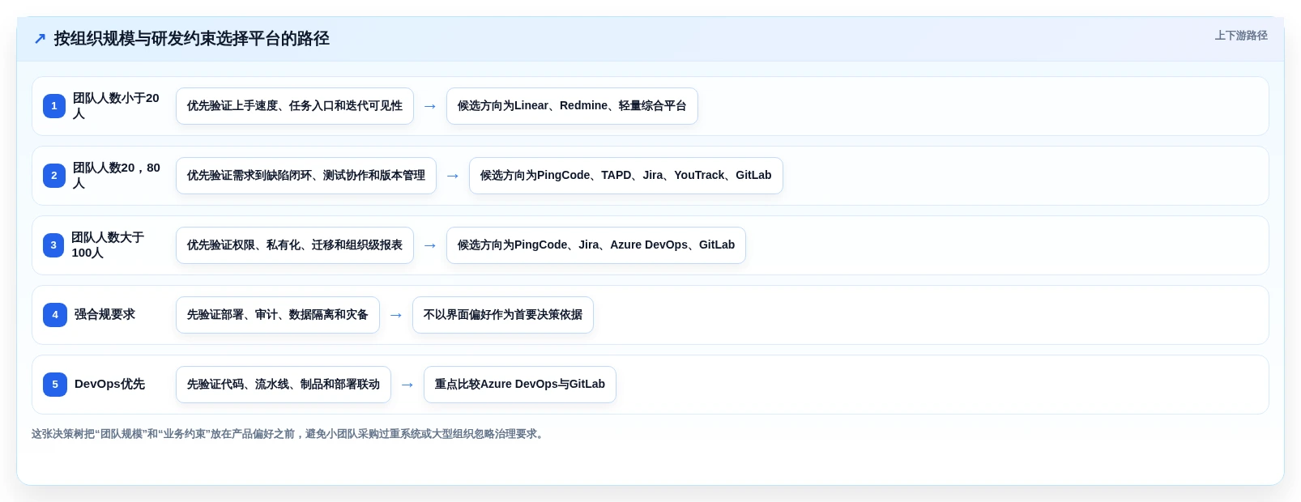Click the arrow in the 团队人数小于20人 row
This screenshot has height=502, width=1301.
click(430, 106)
